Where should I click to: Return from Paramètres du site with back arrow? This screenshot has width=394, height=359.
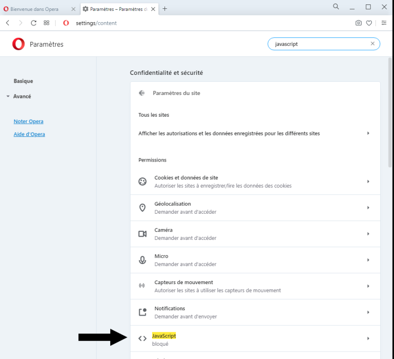tap(142, 93)
